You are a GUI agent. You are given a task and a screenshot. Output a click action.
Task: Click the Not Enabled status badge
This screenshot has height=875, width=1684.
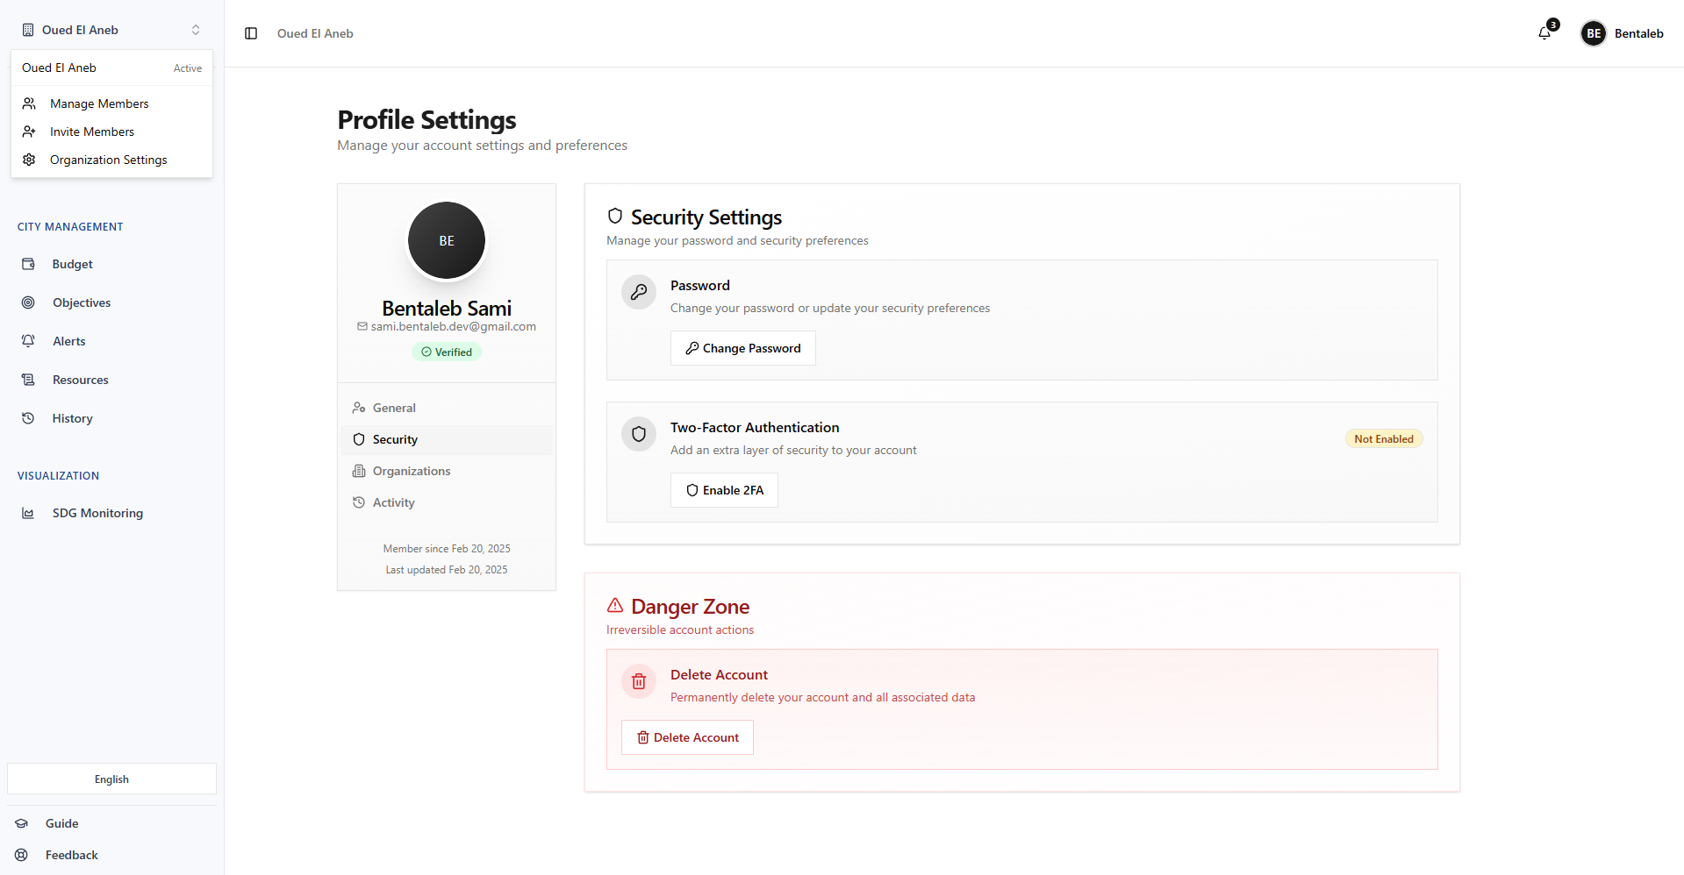1384,437
